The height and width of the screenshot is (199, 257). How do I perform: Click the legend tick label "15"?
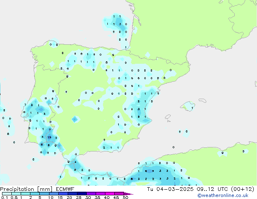tap(60, 197)
